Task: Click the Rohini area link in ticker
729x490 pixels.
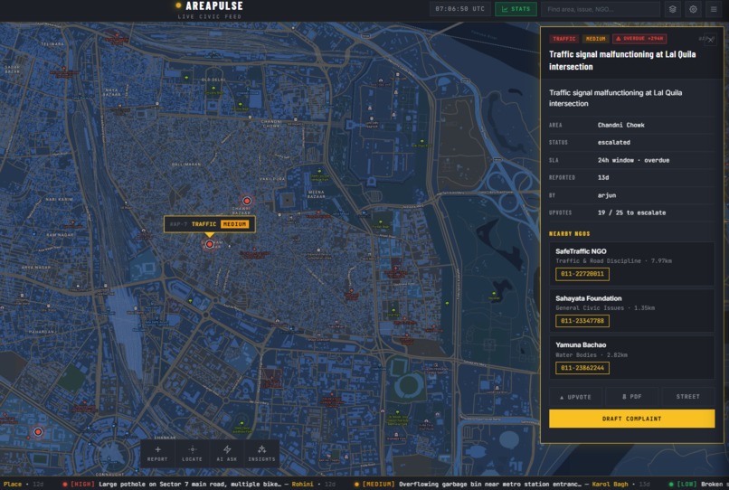Action: (302, 484)
